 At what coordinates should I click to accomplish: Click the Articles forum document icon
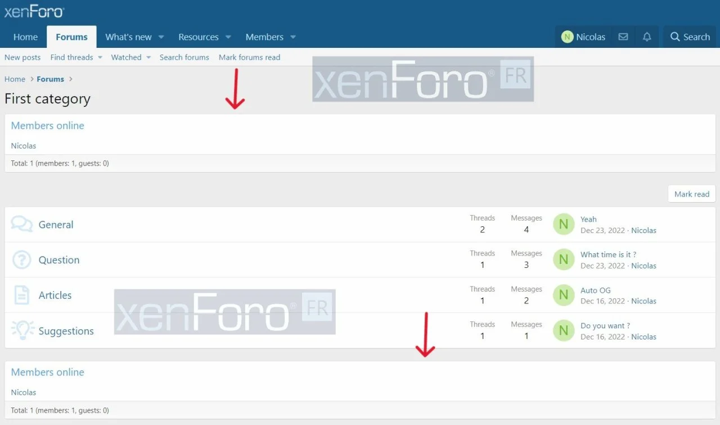(x=21, y=296)
